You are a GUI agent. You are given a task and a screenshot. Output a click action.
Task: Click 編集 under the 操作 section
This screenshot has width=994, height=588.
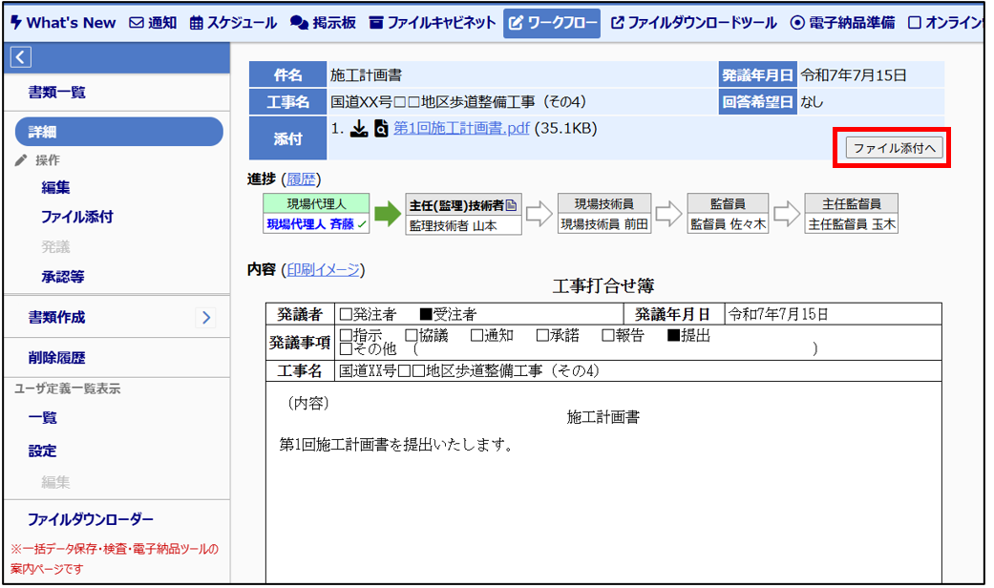55,188
